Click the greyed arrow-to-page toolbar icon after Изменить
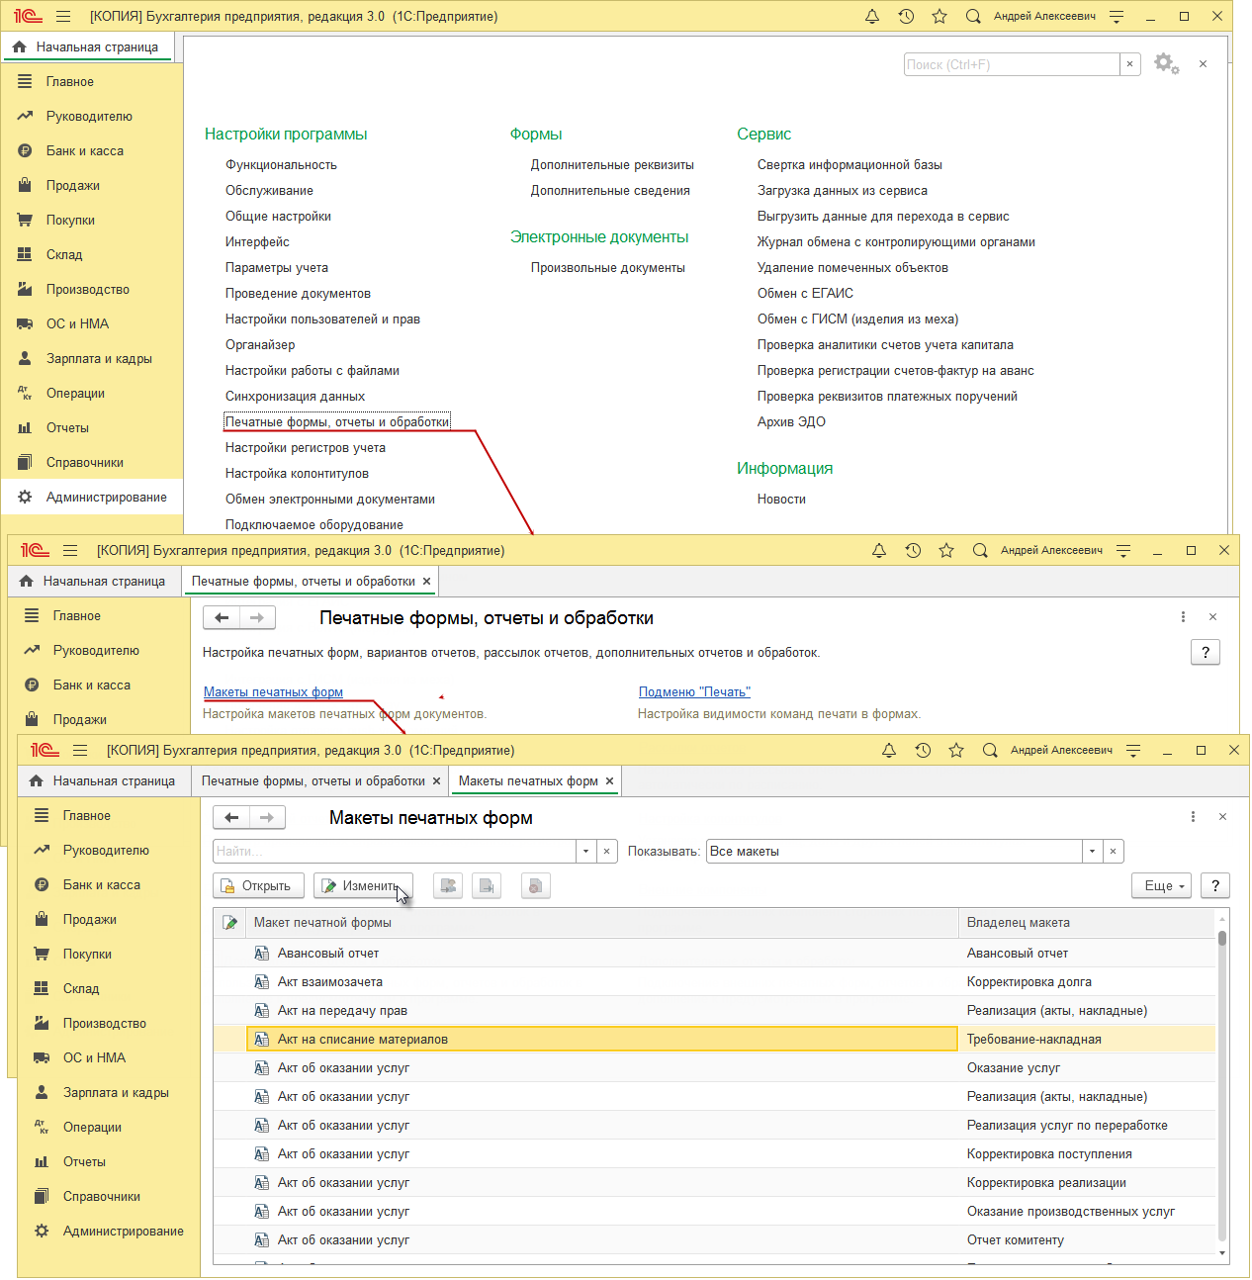Viewport: 1252px width, 1280px height. (x=487, y=885)
